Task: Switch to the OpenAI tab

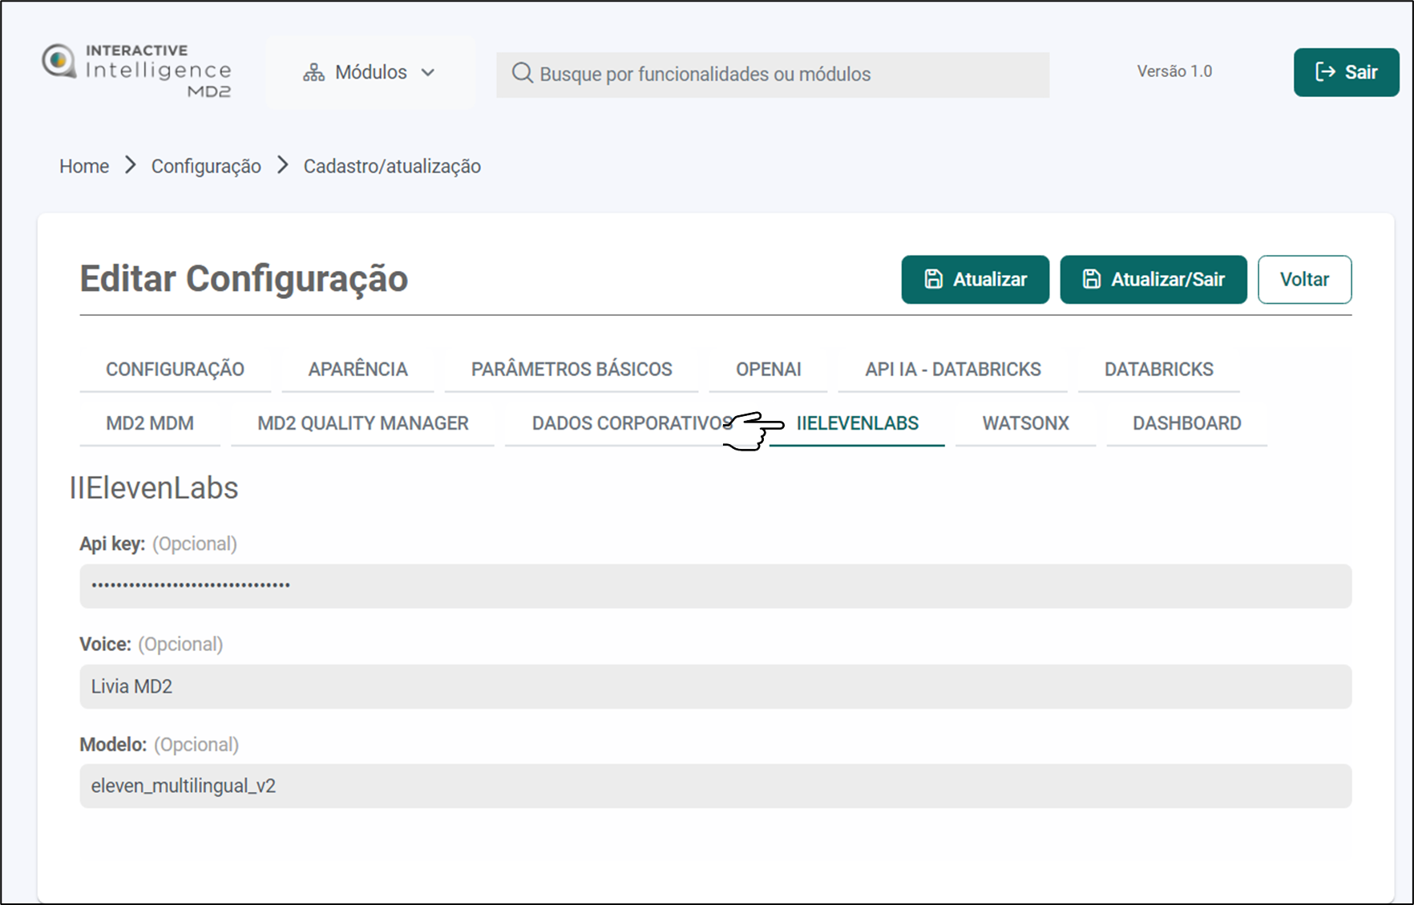Action: click(x=768, y=370)
